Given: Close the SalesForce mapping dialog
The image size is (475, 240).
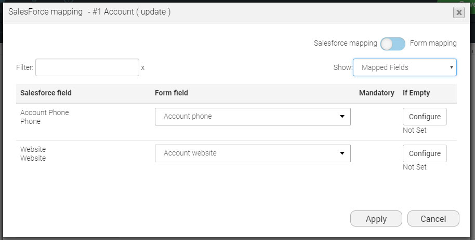Looking at the screenshot, I should 458,12.
